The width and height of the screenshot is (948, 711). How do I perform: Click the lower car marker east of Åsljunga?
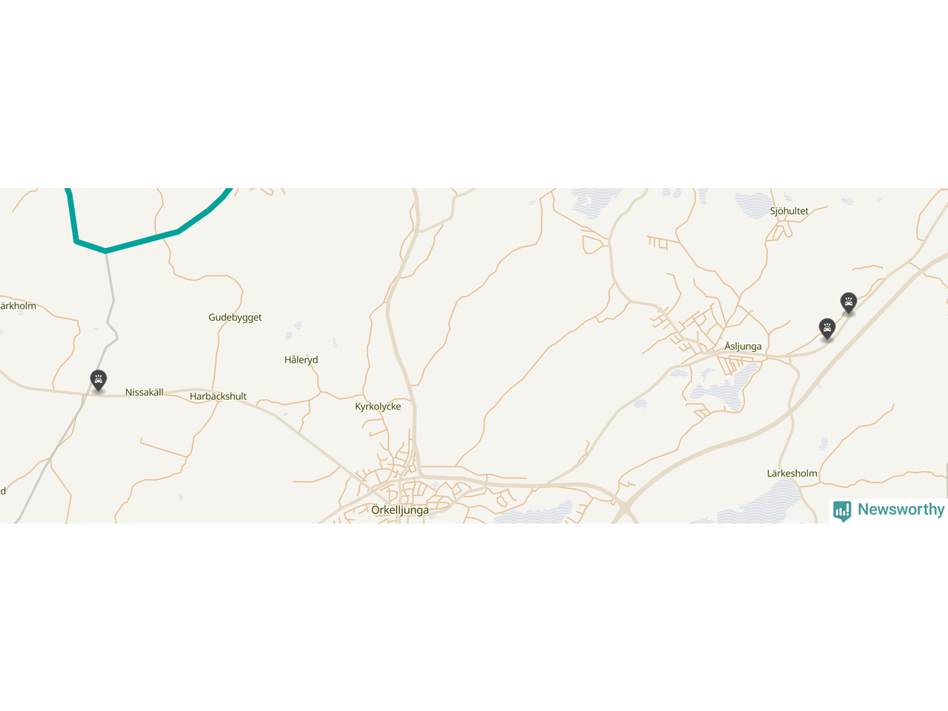coord(827,329)
